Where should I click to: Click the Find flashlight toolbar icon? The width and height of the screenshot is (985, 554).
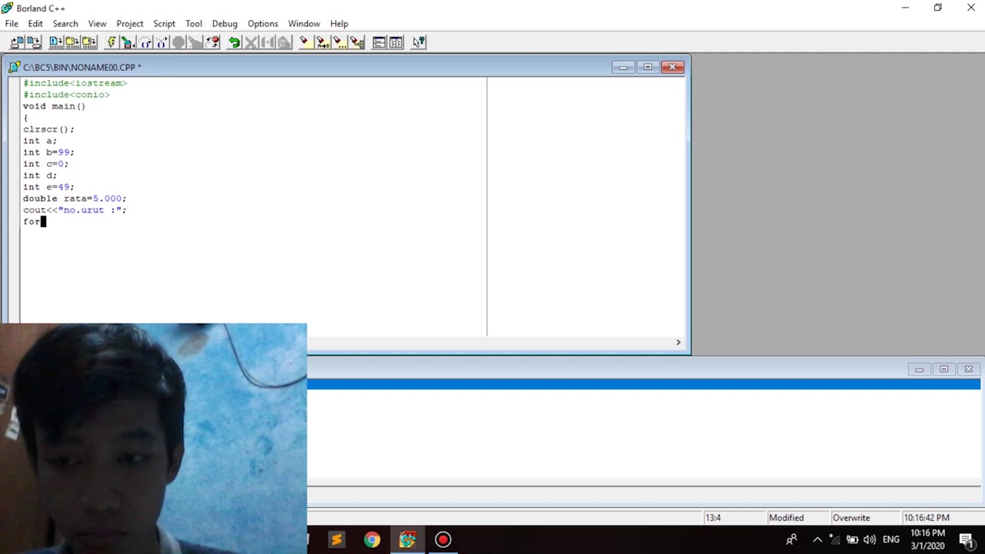point(306,42)
